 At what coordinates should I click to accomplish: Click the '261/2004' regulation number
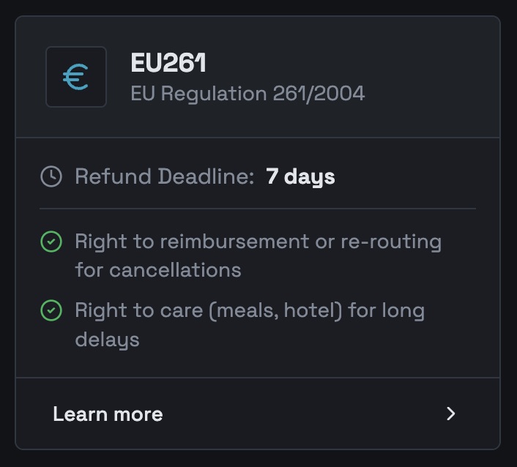(x=319, y=94)
